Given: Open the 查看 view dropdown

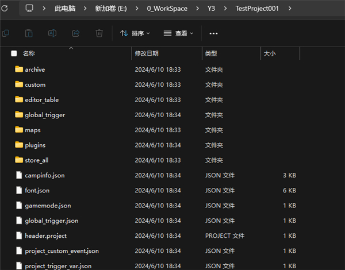Looking at the screenshot, I should click(178, 34).
